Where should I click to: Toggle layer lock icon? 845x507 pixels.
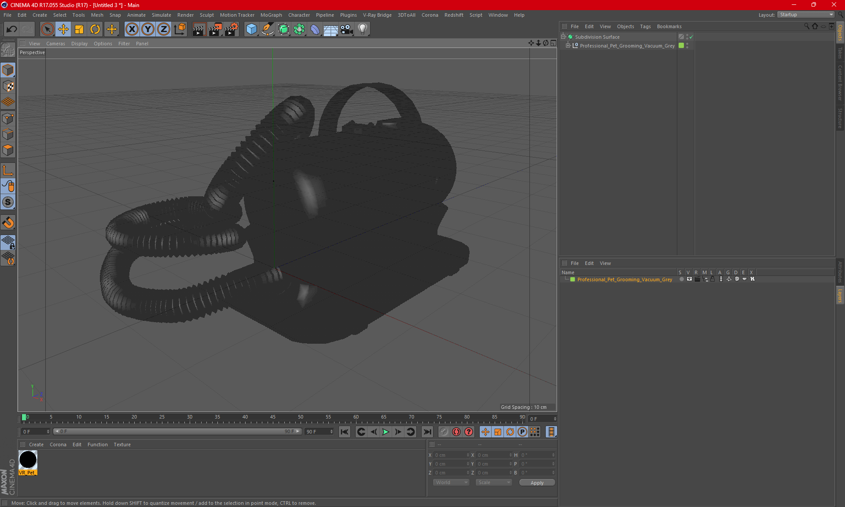click(713, 279)
